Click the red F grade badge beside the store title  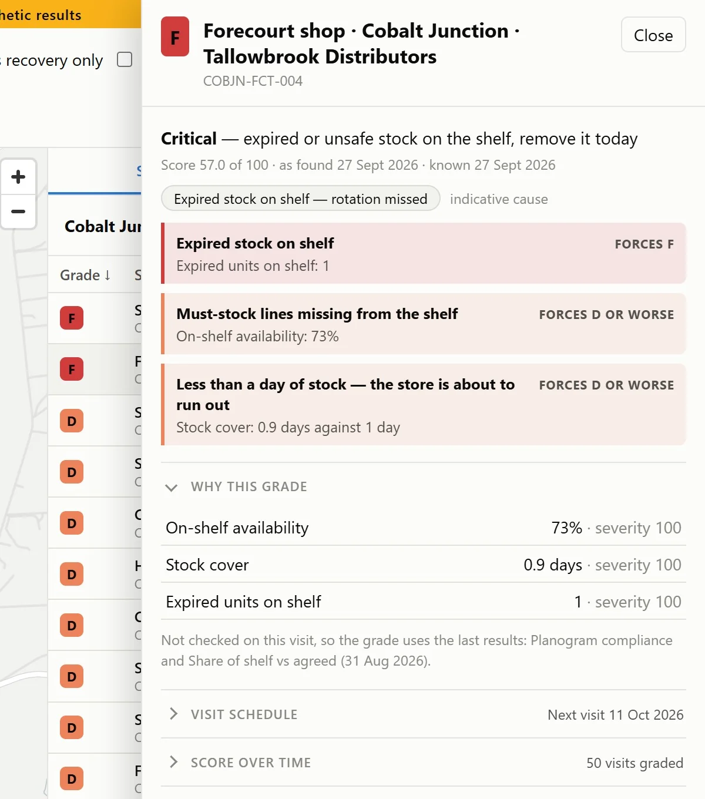point(175,36)
